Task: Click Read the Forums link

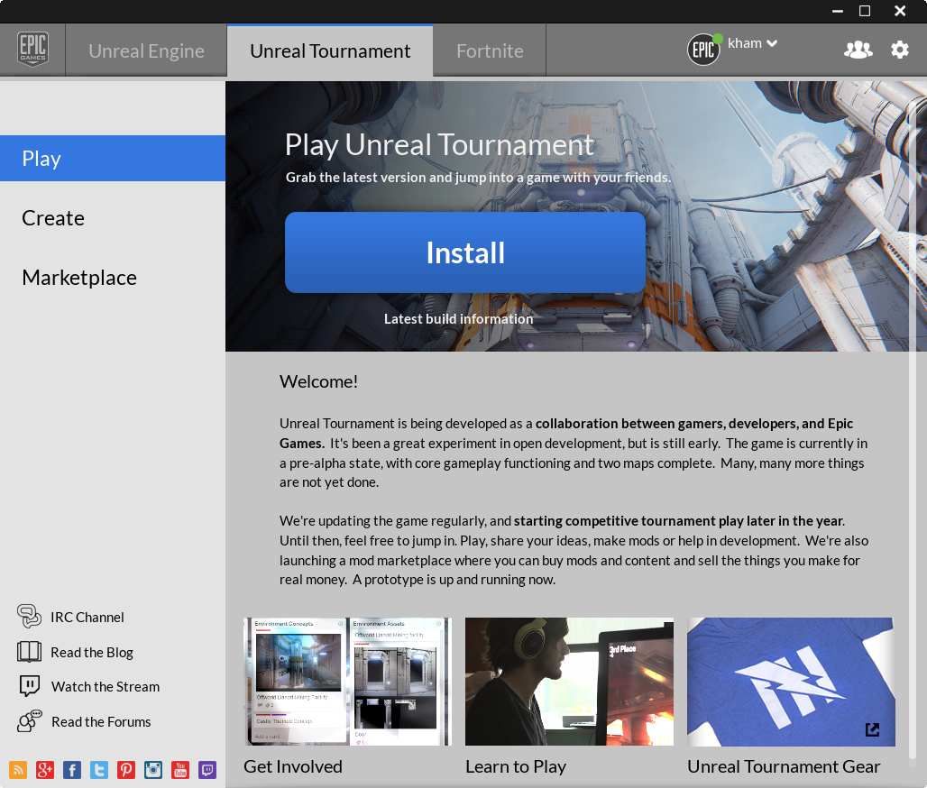Action: tap(84, 721)
